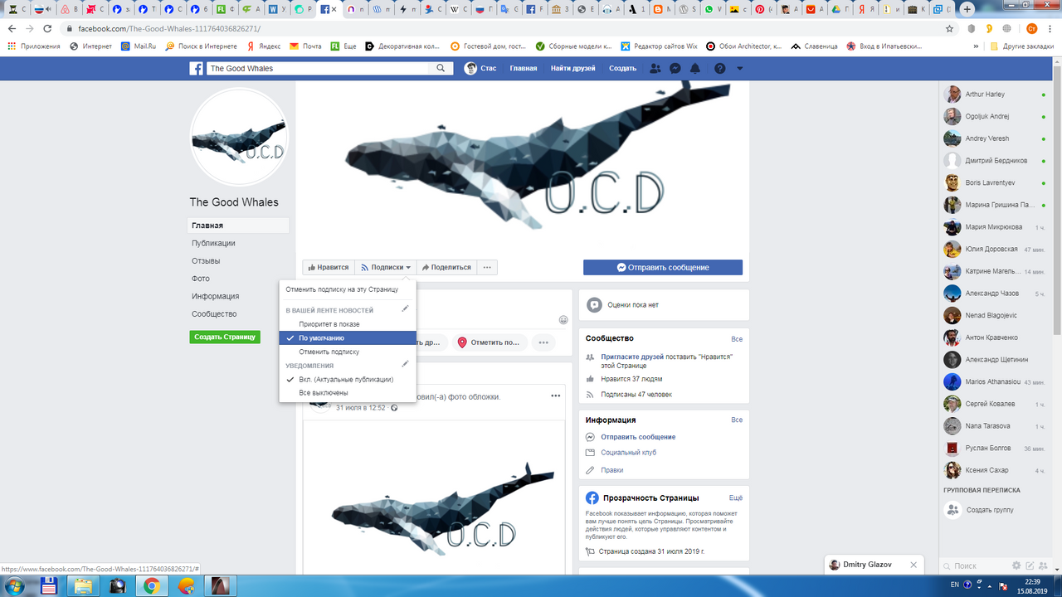This screenshot has width=1062, height=597.
Task: Click Нравится like button
Action: click(328, 267)
